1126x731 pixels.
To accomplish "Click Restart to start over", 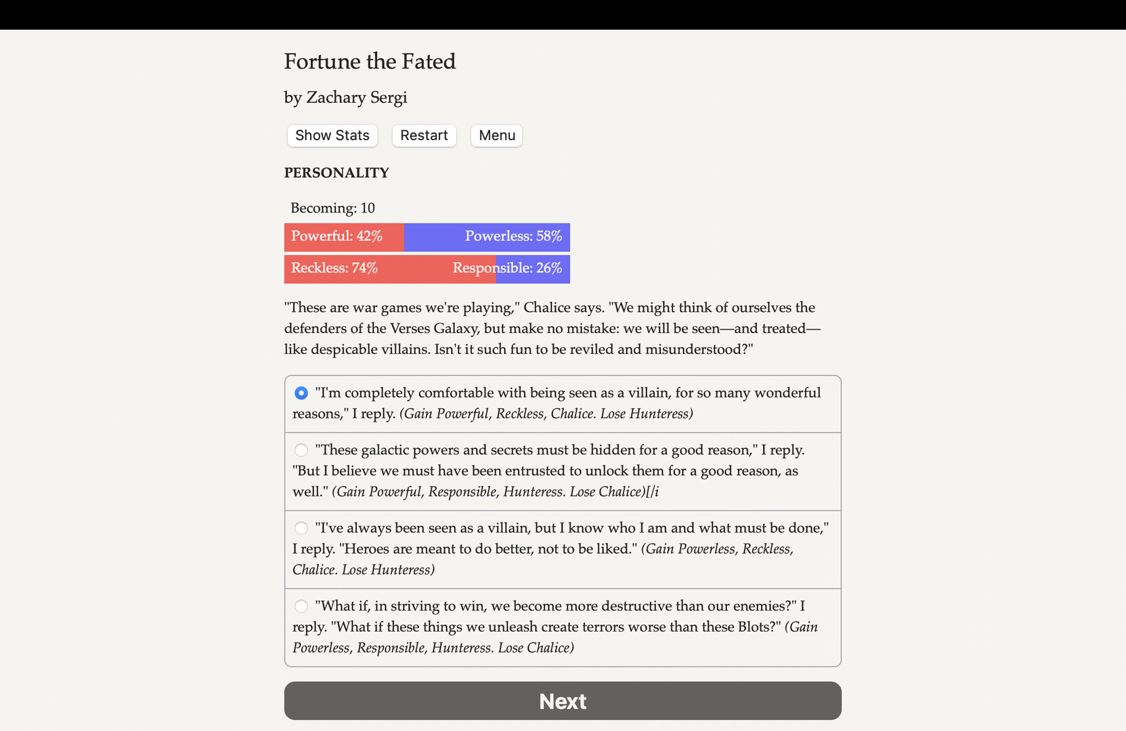I will click(424, 135).
